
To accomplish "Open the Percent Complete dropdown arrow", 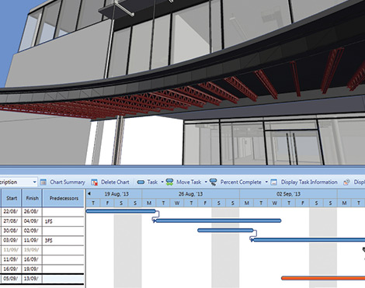I will tap(266, 182).
